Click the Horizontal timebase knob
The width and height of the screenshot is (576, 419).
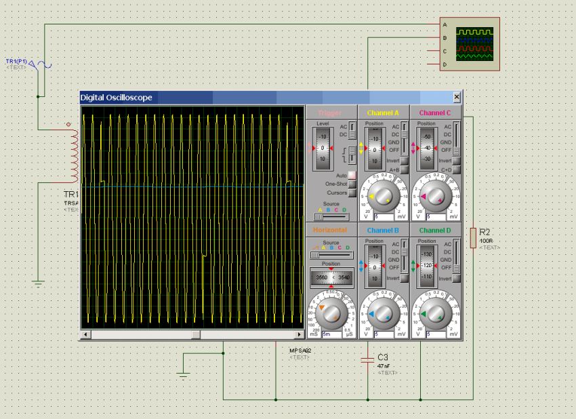[331, 314]
